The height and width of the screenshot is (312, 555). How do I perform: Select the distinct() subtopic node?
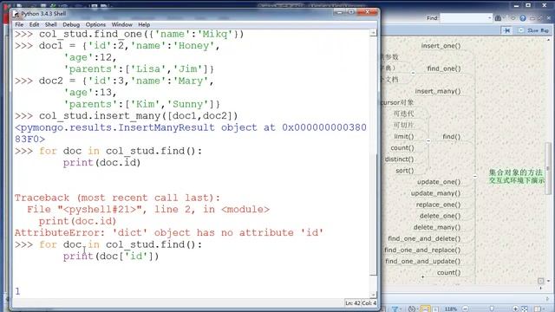(399, 159)
